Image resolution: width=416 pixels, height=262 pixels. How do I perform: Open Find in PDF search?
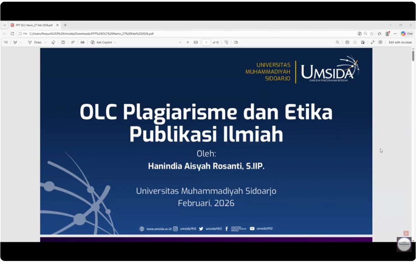[337, 42]
